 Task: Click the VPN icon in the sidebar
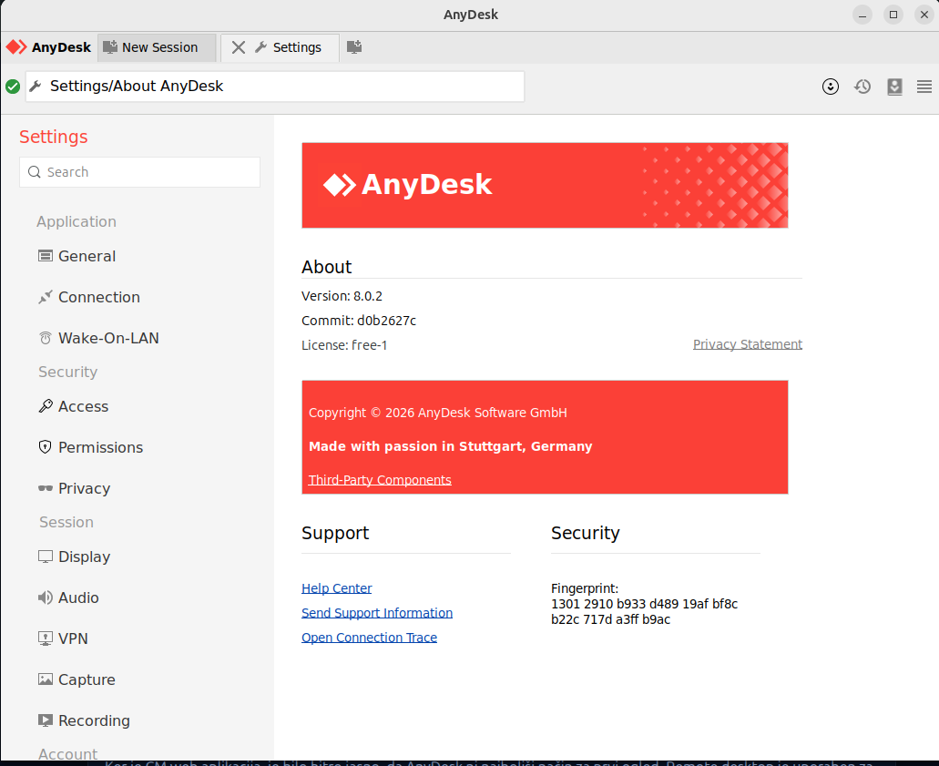click(x=45, y=638)
